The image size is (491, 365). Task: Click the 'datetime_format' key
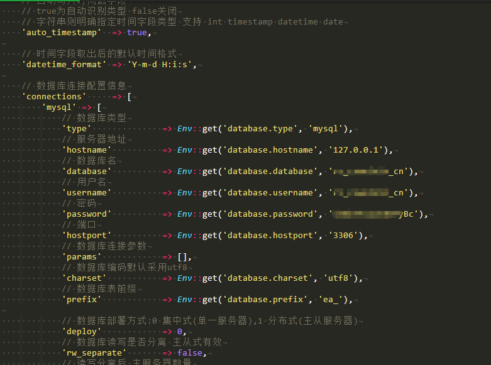coord(63,64)
